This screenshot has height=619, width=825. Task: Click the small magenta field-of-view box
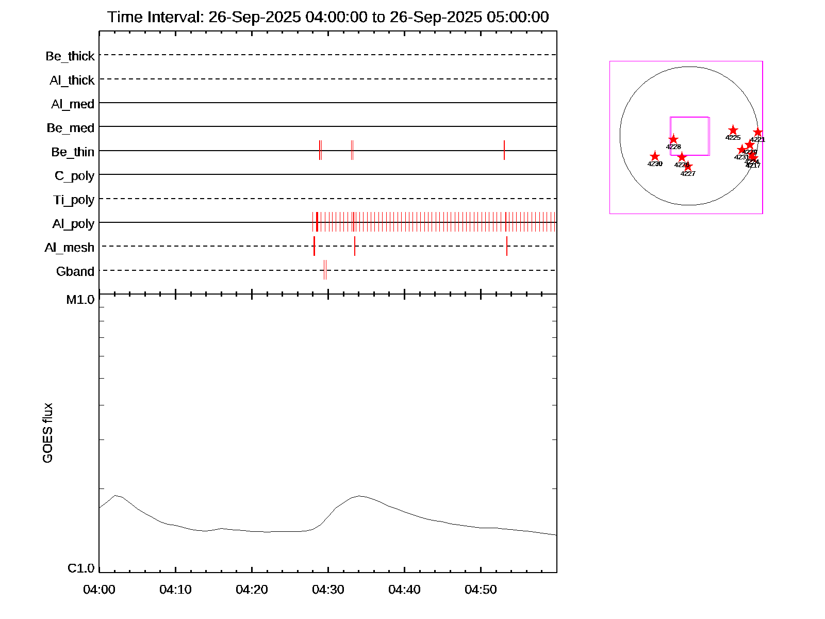pyautogui.click(x=690, y=136)
